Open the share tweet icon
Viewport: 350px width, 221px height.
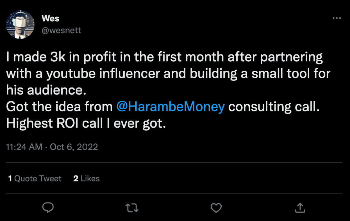pyautogui.click(x=300, y=208)
